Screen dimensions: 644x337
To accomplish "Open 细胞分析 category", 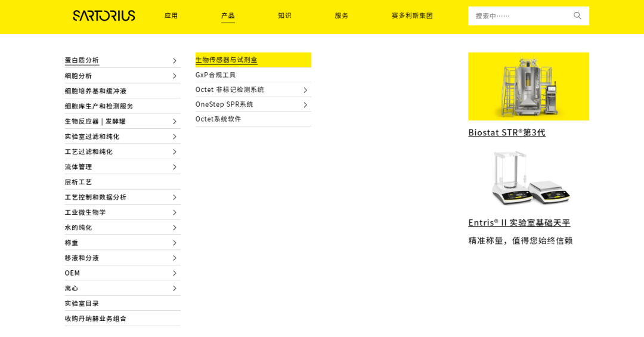I will pos(79,76).
